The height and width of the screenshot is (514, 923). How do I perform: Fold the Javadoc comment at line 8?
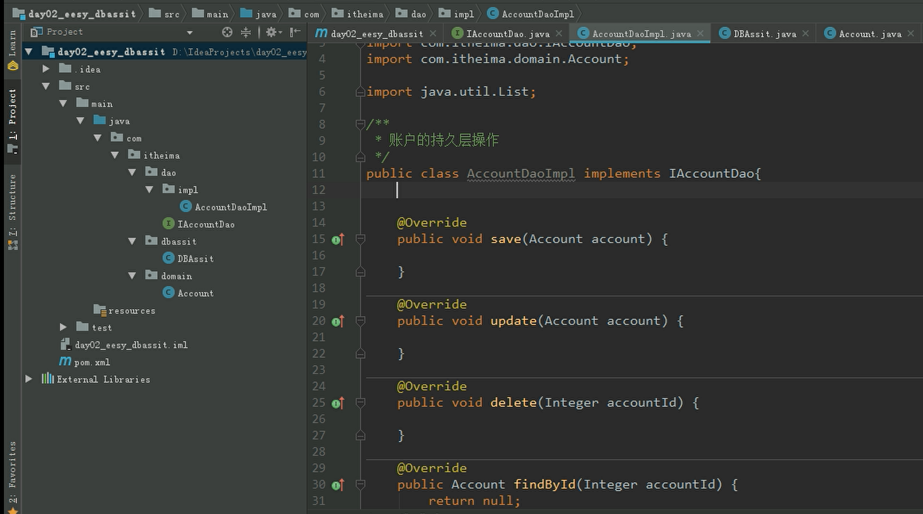[360, 124]
